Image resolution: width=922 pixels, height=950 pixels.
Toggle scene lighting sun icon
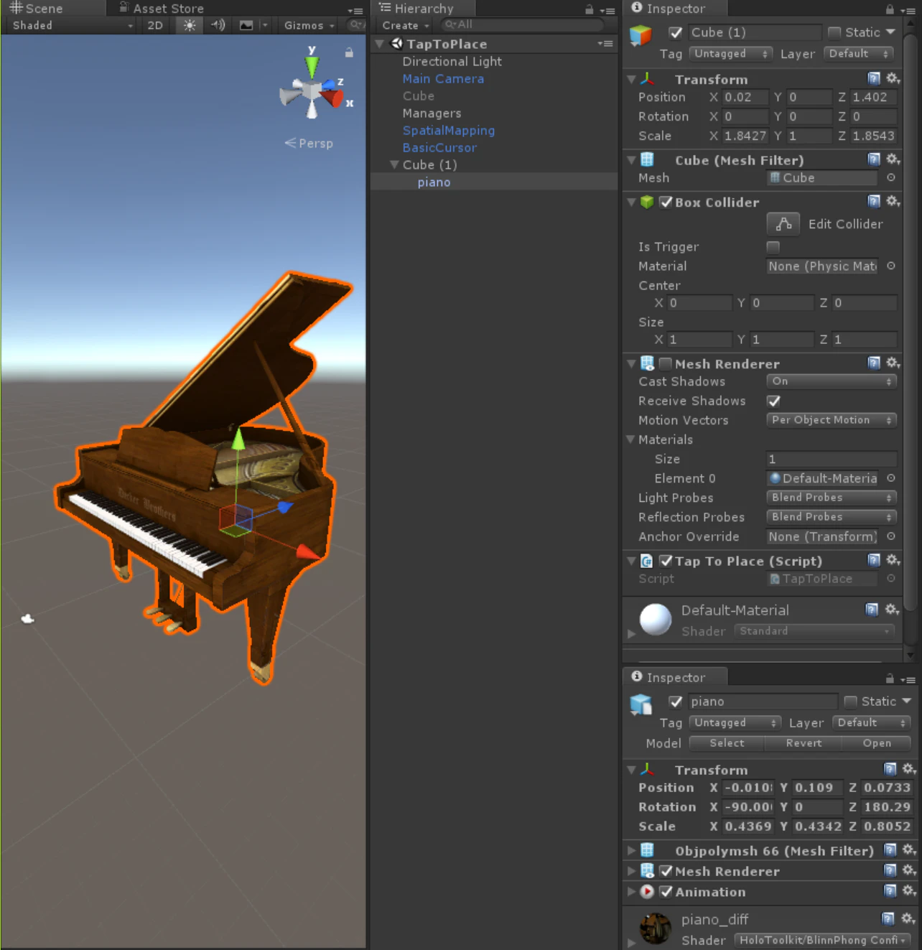click(x=190, y=25)
